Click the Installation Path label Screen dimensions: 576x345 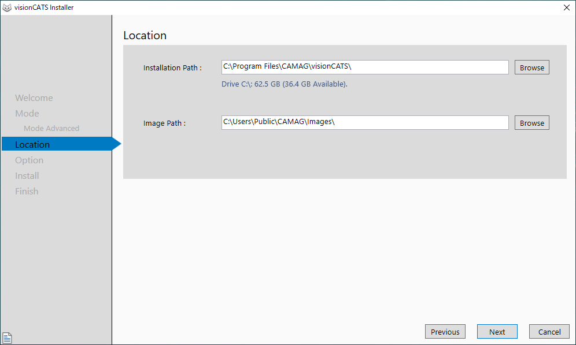172,68
